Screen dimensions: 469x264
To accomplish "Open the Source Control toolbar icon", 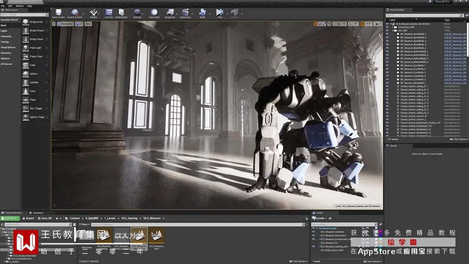I will pos(75,13).
